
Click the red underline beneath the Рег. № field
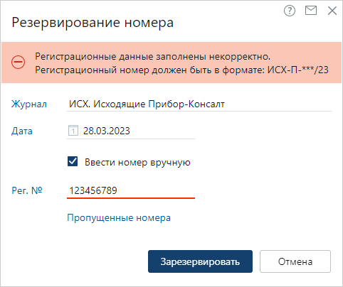[131, 197]
